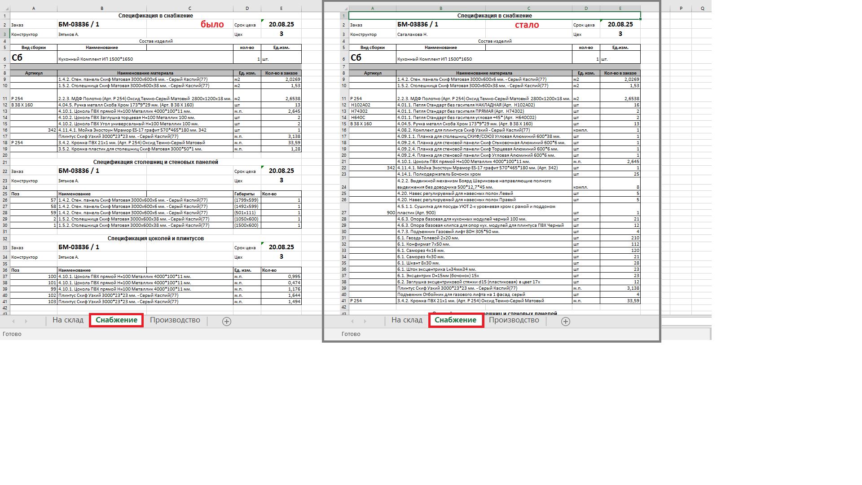Click next-sheet arrow in right workbook
This screenshot has width=862, height=485.
[365, 322]
